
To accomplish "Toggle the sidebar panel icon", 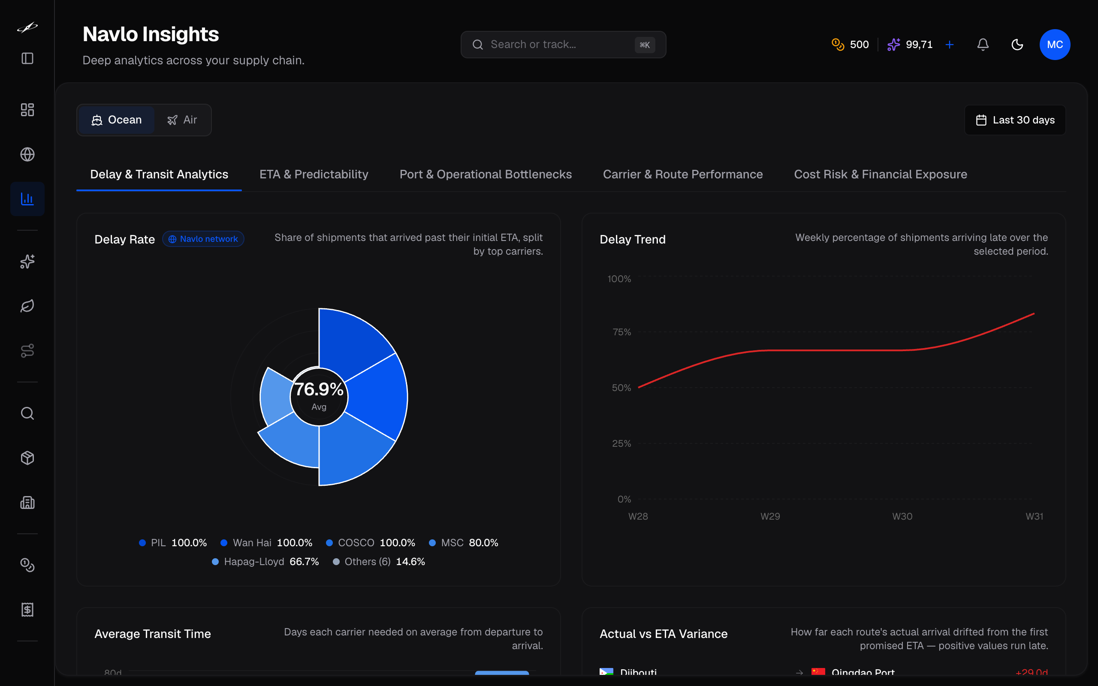I will coord(27,58).
